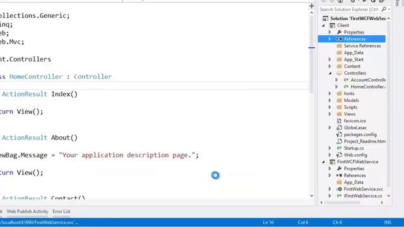This screenshot has height=227, width=404.
Task: Click the Views folder icon
Action: point(339,114)
